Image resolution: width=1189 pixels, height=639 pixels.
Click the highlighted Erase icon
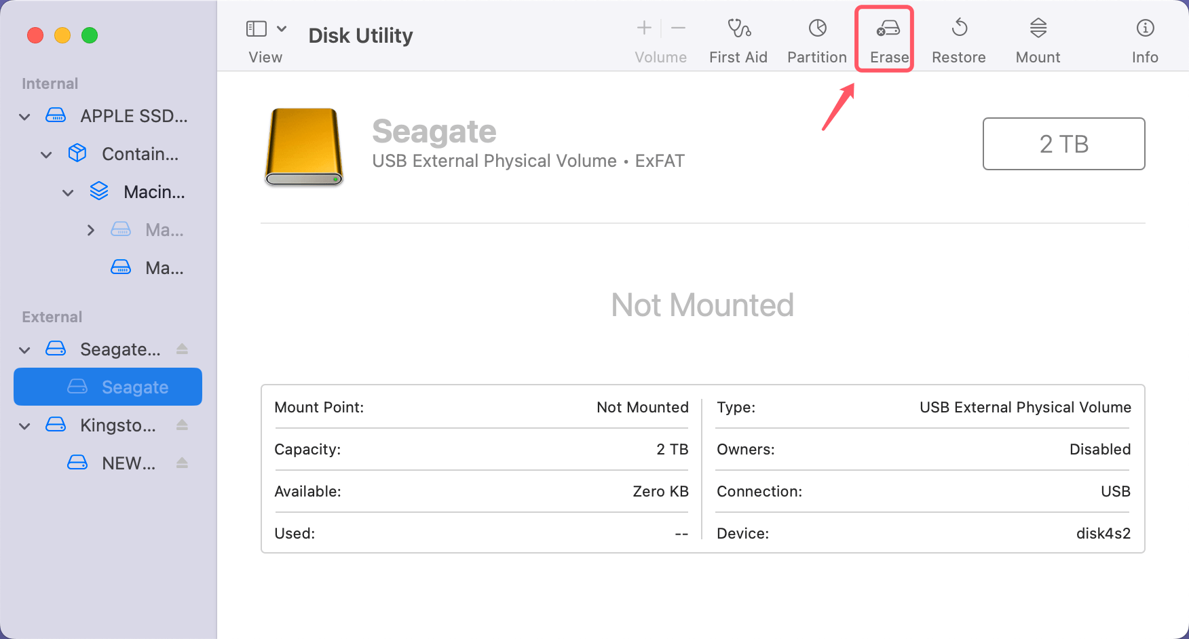coord(885,39)
